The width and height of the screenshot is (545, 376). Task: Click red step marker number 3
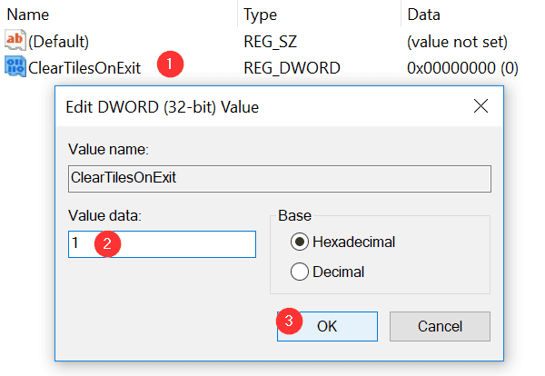pyautogui.click(x=289, y=320)
